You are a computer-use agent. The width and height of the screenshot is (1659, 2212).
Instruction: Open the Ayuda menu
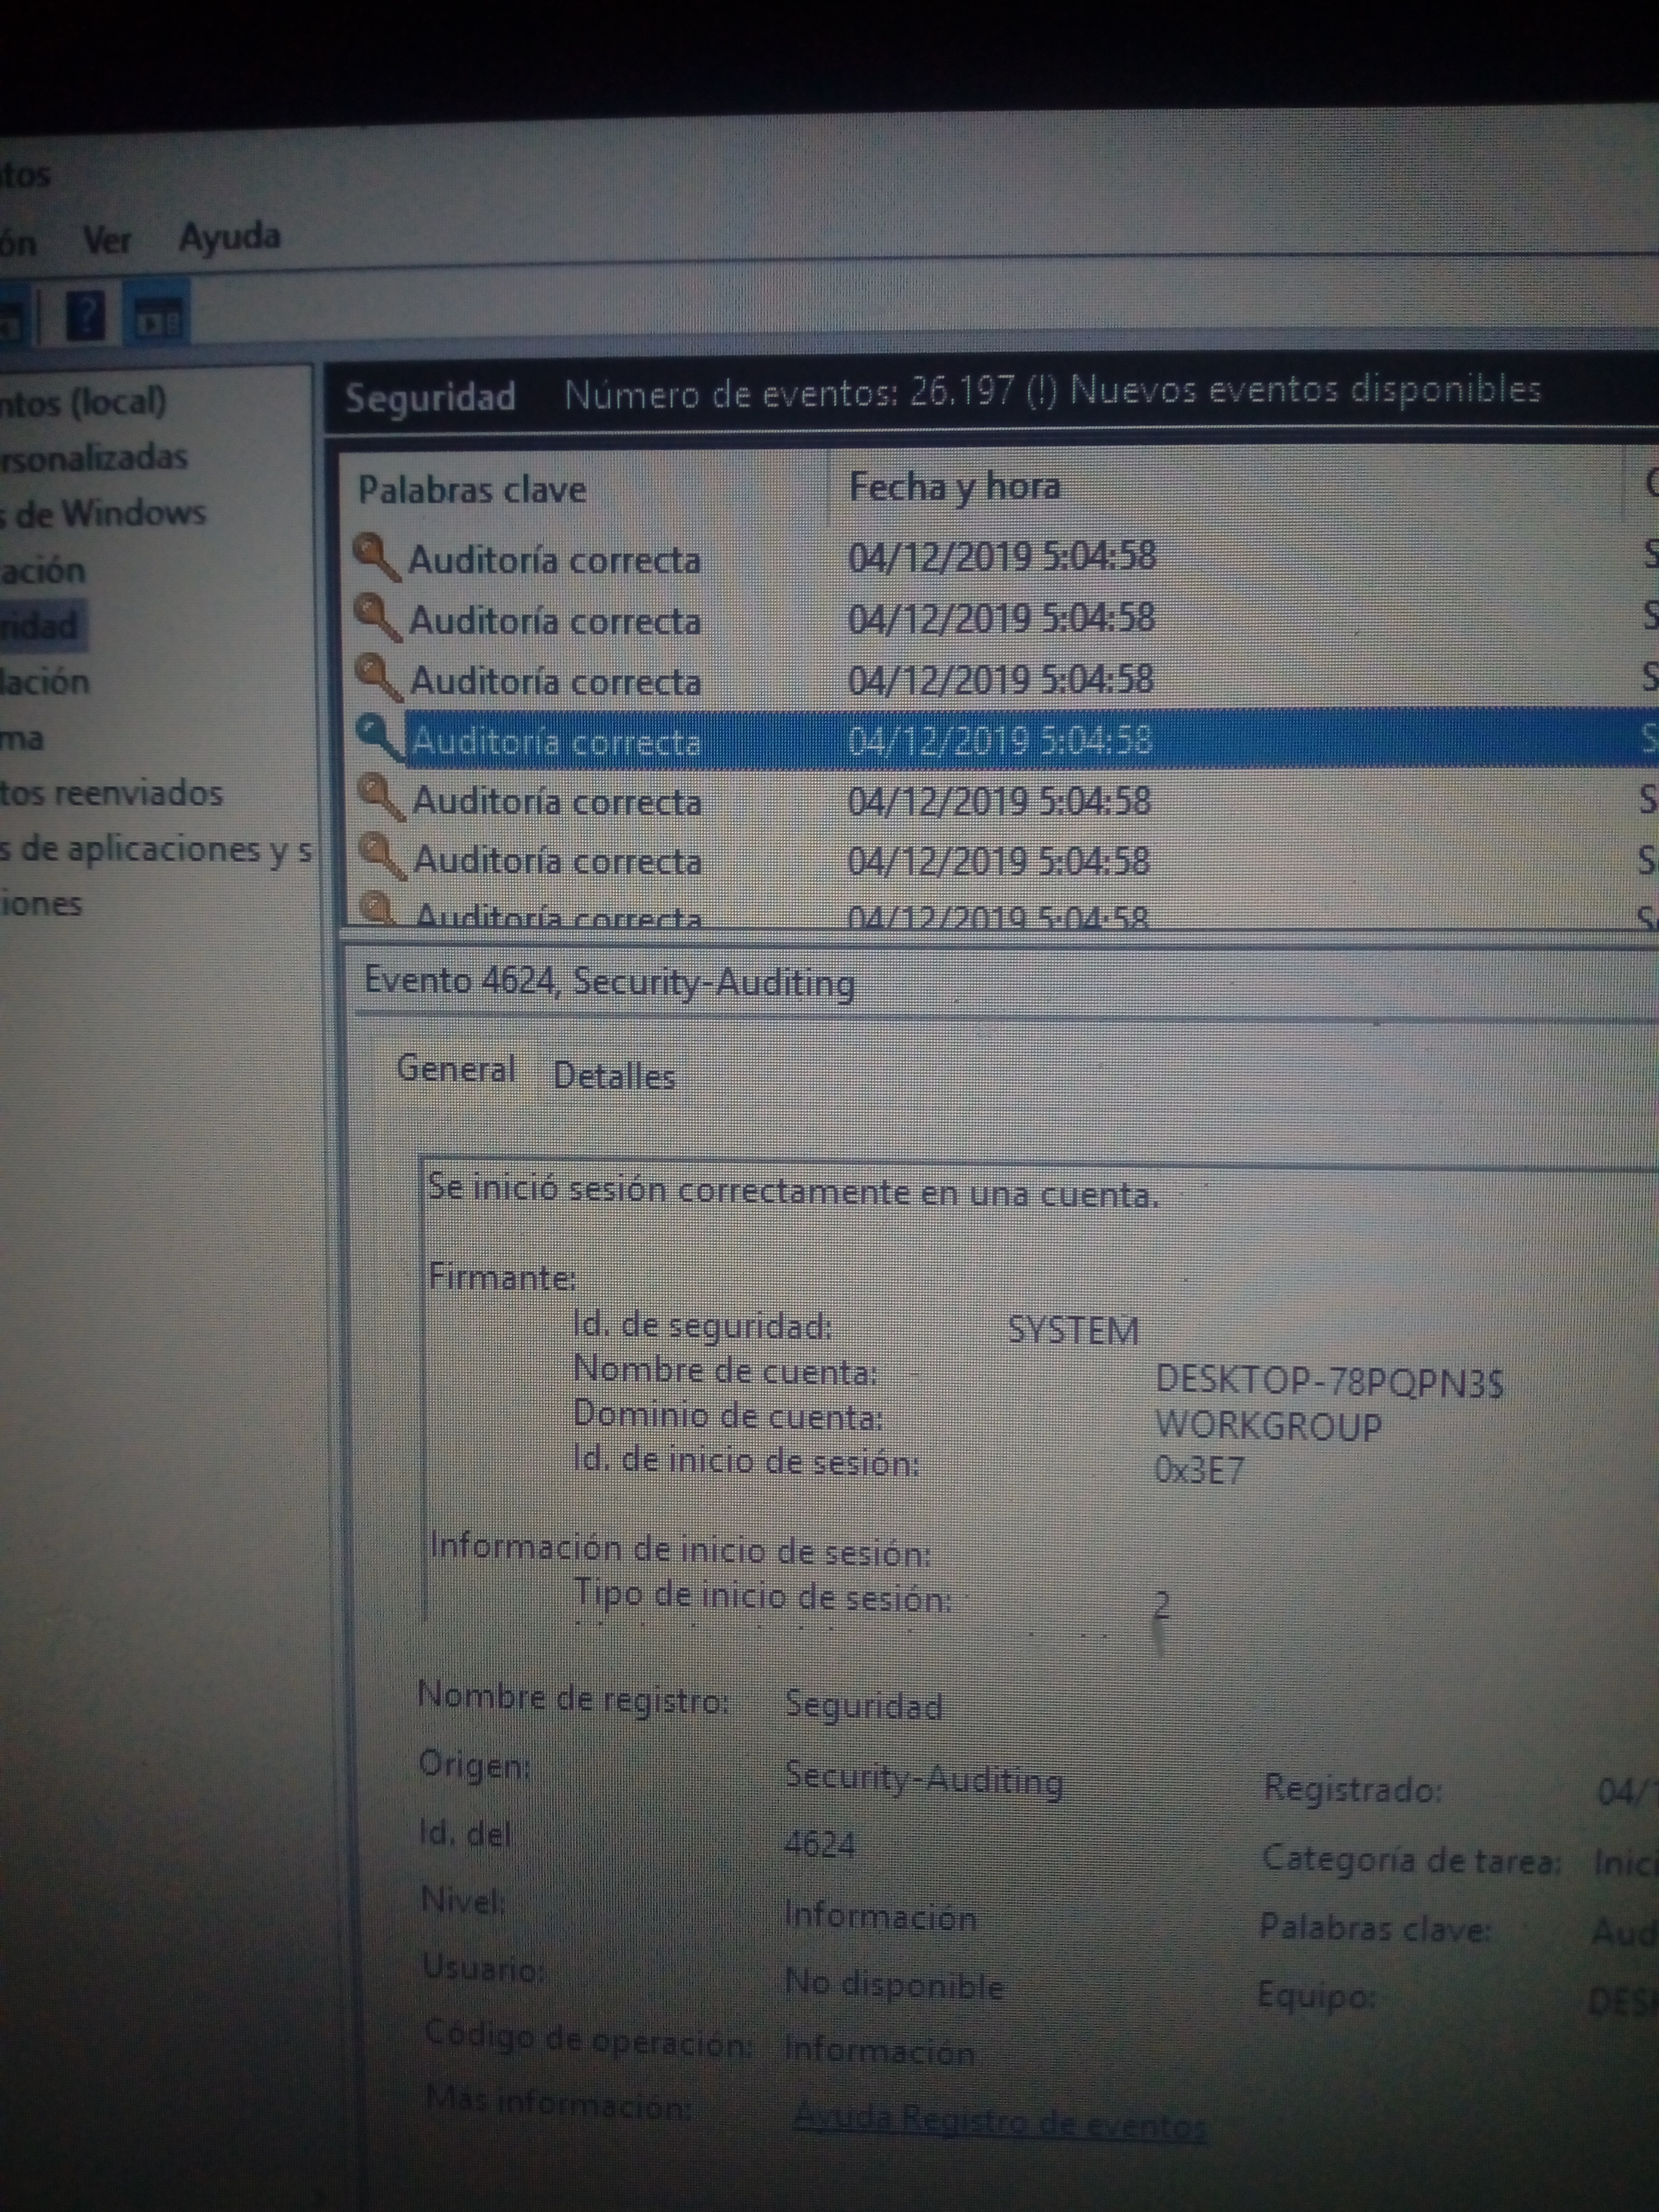[x=229, y=238]
